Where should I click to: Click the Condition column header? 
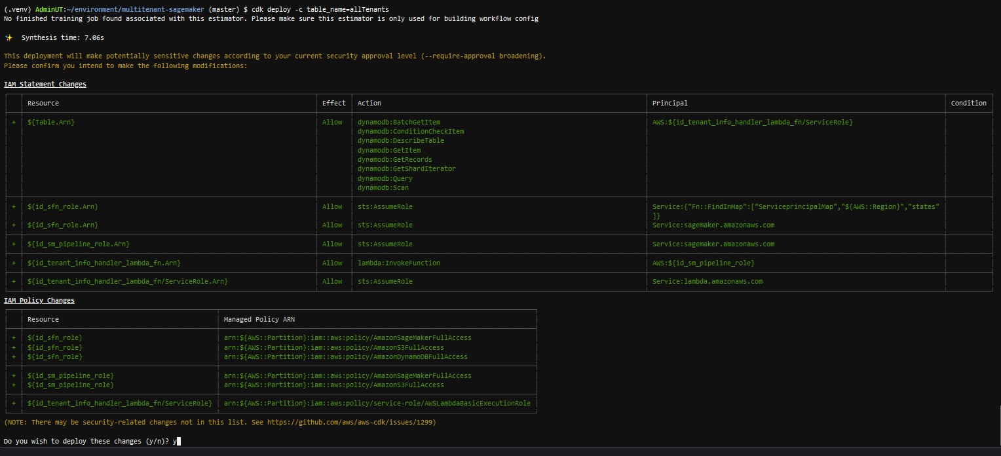[x=969, y=104]
